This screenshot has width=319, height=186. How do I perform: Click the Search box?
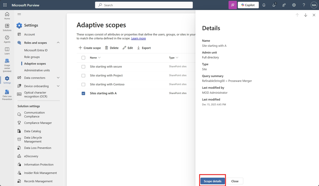(144, 5)
